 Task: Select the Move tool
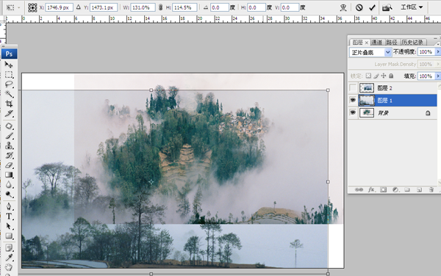pos(9,65)
